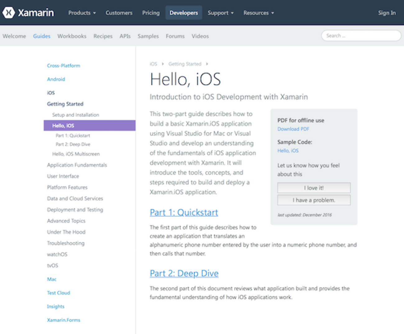Open the Products dropdown menu
Viewport: 404px width, 334px height.
[x=82, y=13]
